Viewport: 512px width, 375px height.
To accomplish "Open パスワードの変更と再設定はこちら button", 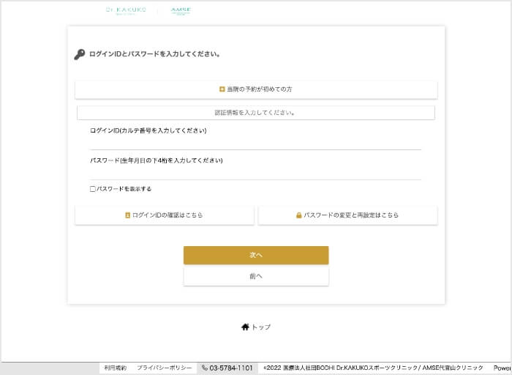I will (347, 215).
